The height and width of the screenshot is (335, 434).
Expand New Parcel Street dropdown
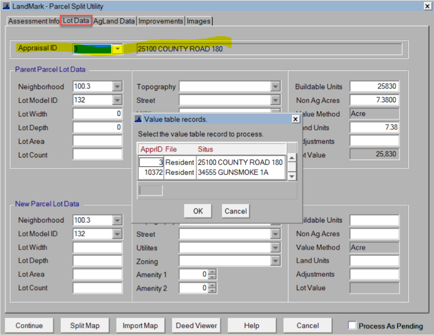coord(276,234)
